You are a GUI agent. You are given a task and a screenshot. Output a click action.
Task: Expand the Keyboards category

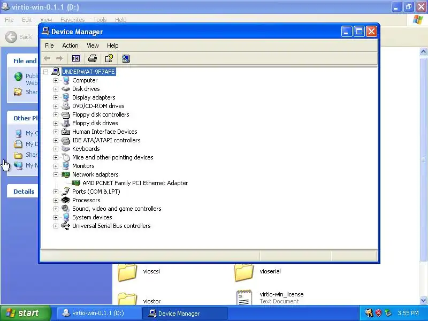(x=56, y=149)
